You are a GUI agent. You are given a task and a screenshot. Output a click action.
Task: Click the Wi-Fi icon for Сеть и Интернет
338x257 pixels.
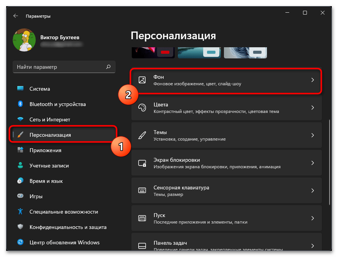point(20,119)
